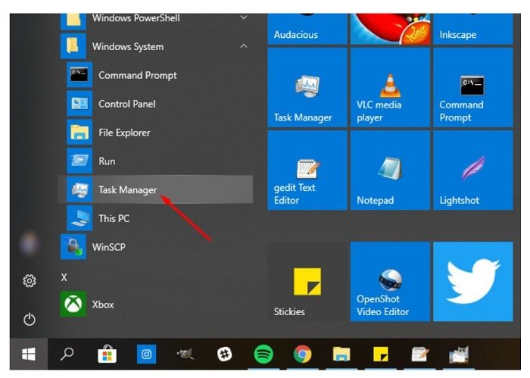530x378 pixels.
Task: Open gedit notepad icon on taskbar
Action: (419, 355)
